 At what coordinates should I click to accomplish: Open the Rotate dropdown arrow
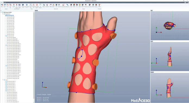[34, 8]
